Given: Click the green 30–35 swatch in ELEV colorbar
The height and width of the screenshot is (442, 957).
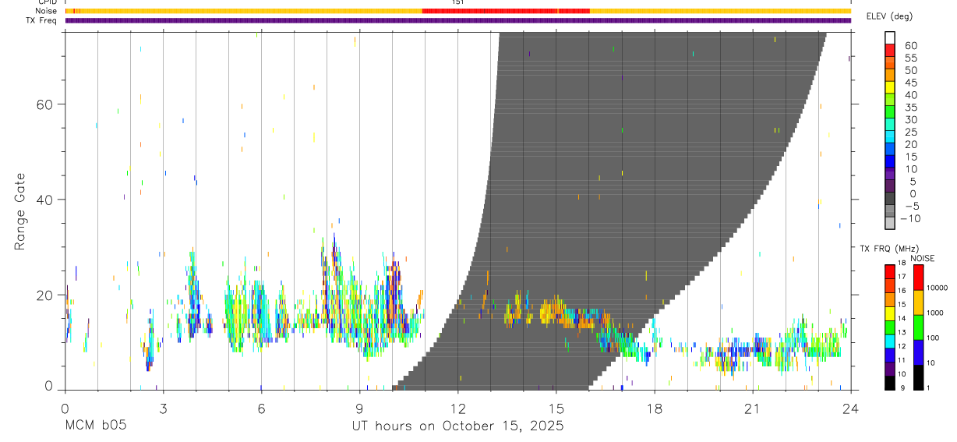Looking at the screenshot, I should [x=890, y=111].
